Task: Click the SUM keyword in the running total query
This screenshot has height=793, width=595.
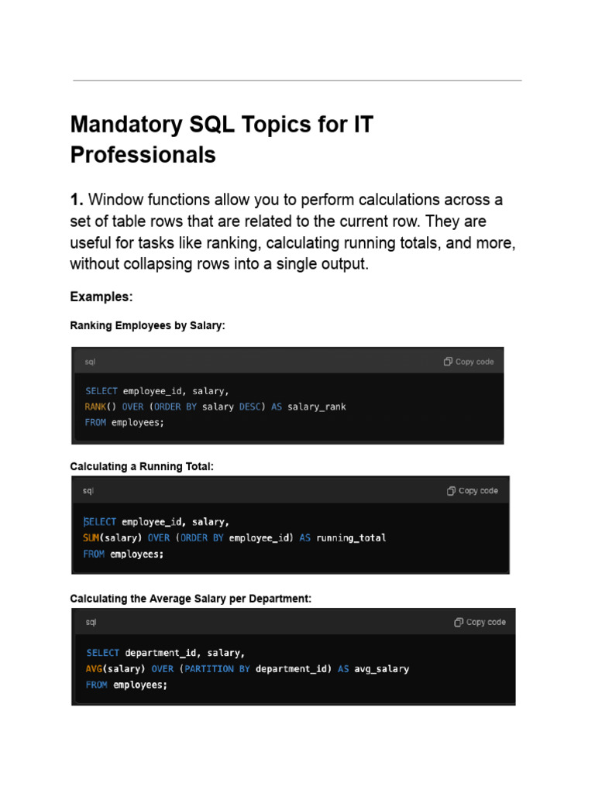Action: click(92, 537)
